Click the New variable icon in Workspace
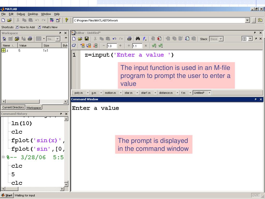The height and width of the screenshot is (199, 265). pyautogui.click(x=4, y=39)
